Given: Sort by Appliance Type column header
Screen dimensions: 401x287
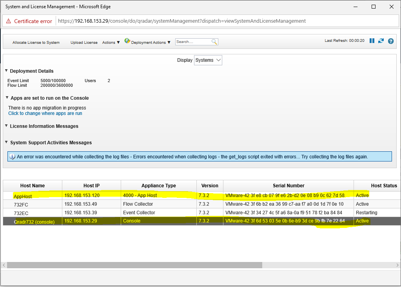Looking at the screenshot, I should point(159,186).
